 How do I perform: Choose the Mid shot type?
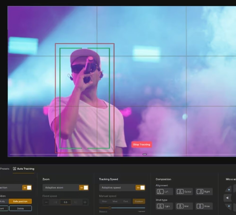coord(184,206)
